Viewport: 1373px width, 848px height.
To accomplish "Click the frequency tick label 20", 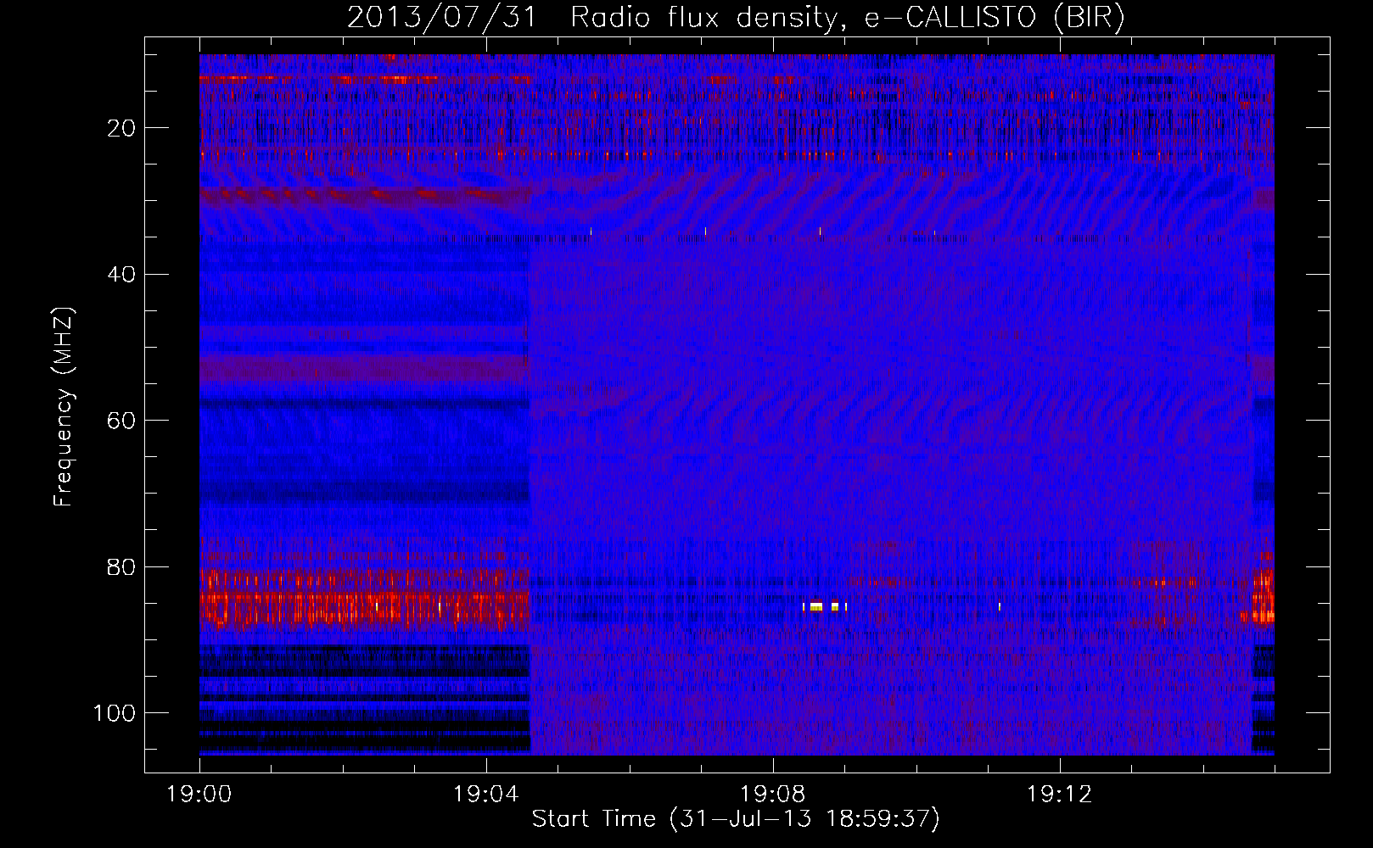I will 122,128.
